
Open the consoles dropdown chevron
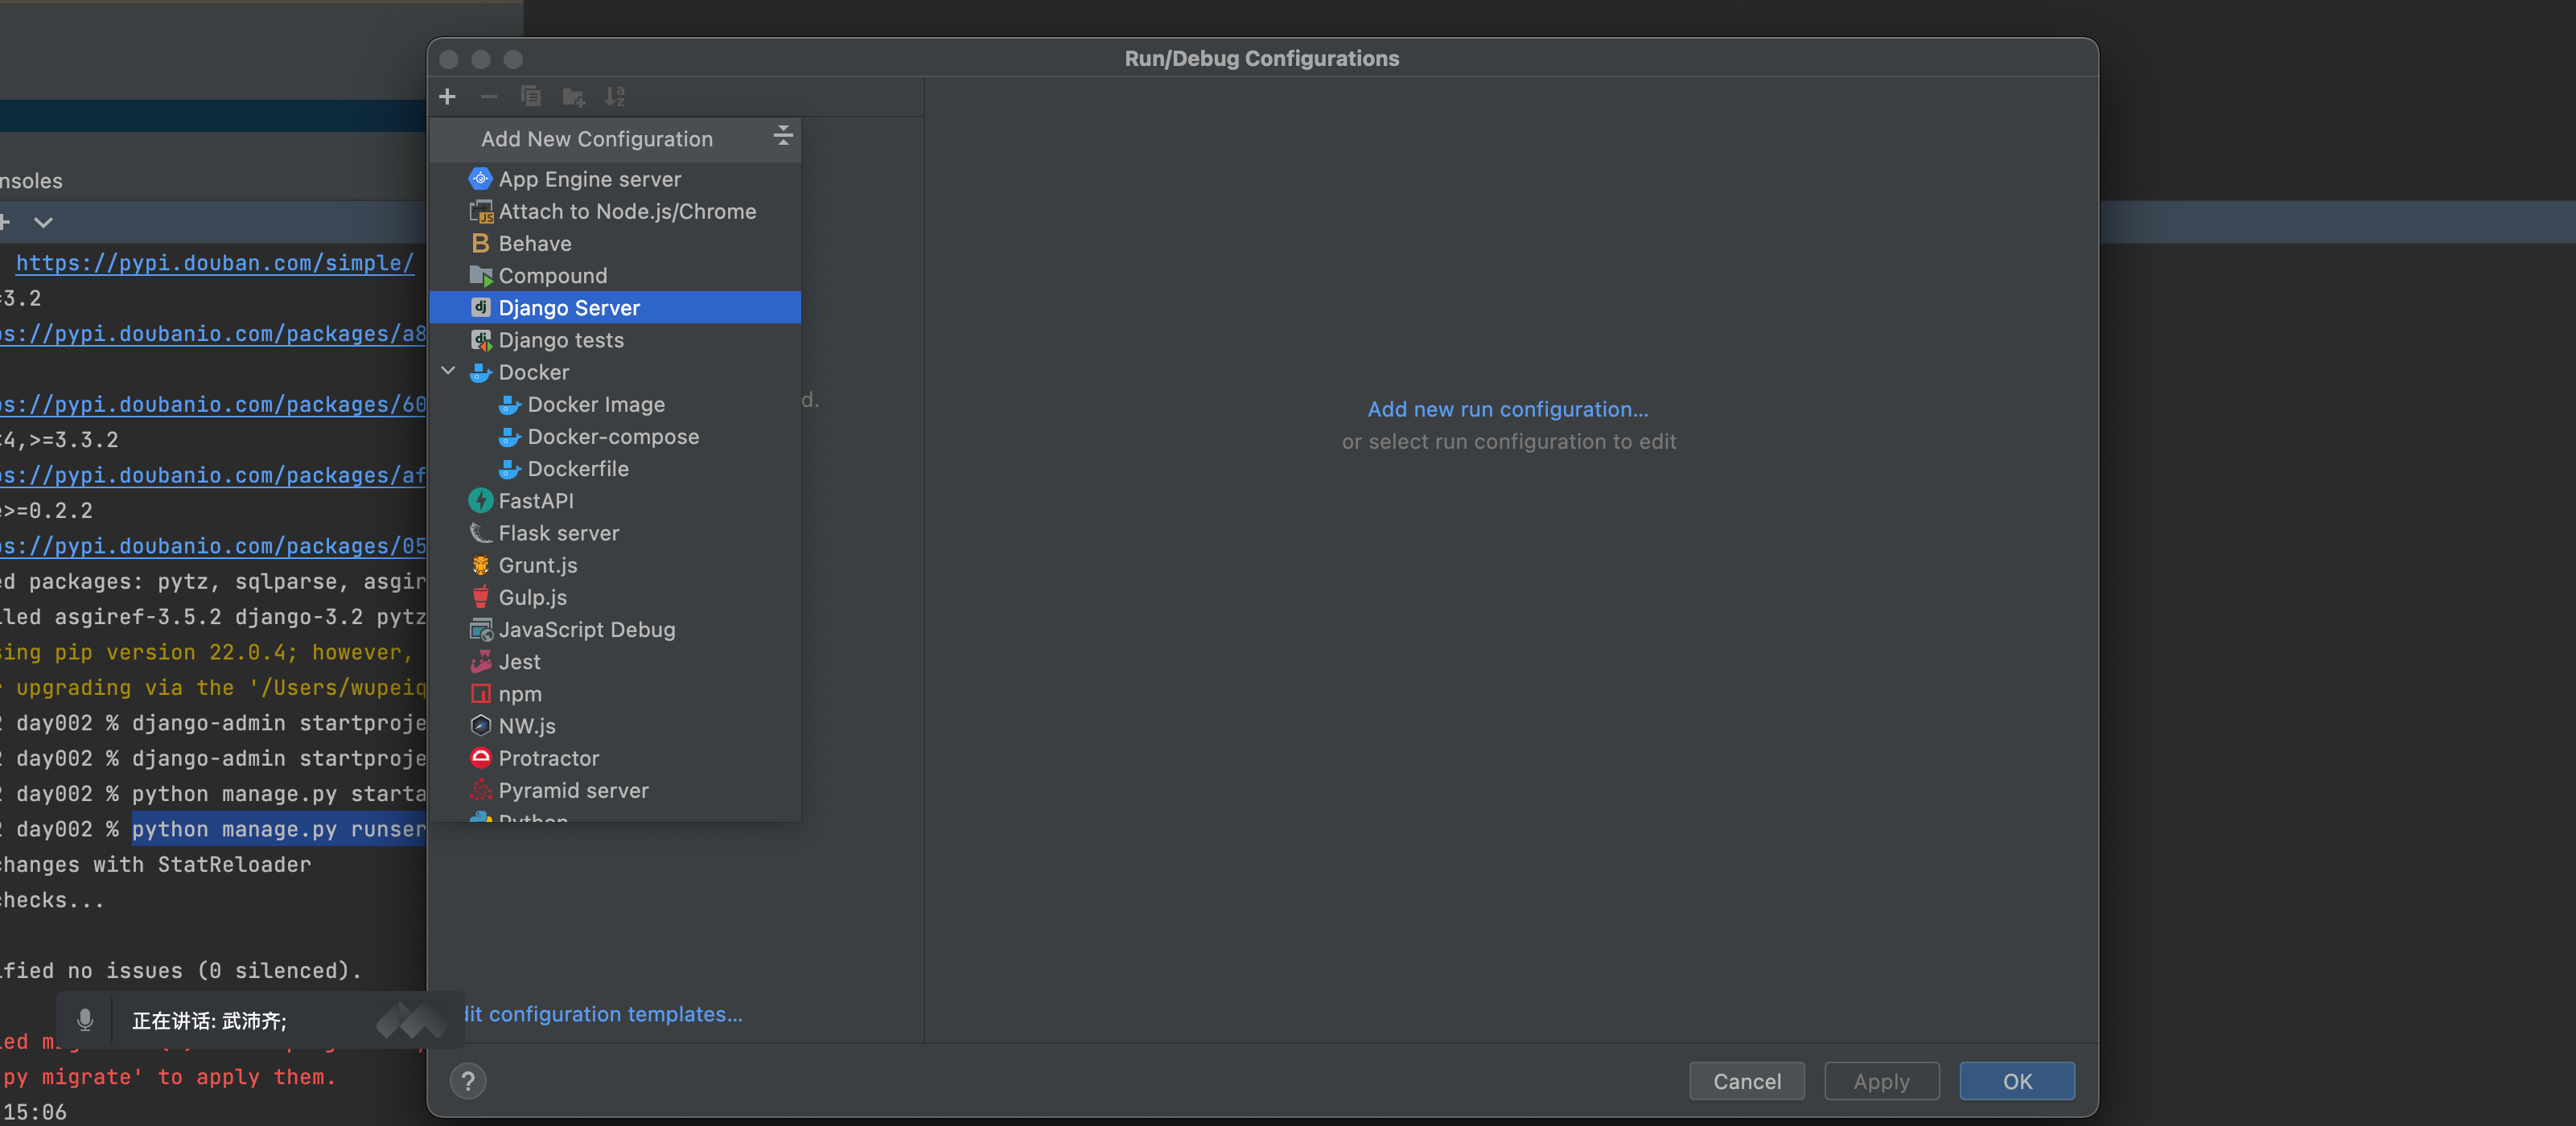[43, 222]
